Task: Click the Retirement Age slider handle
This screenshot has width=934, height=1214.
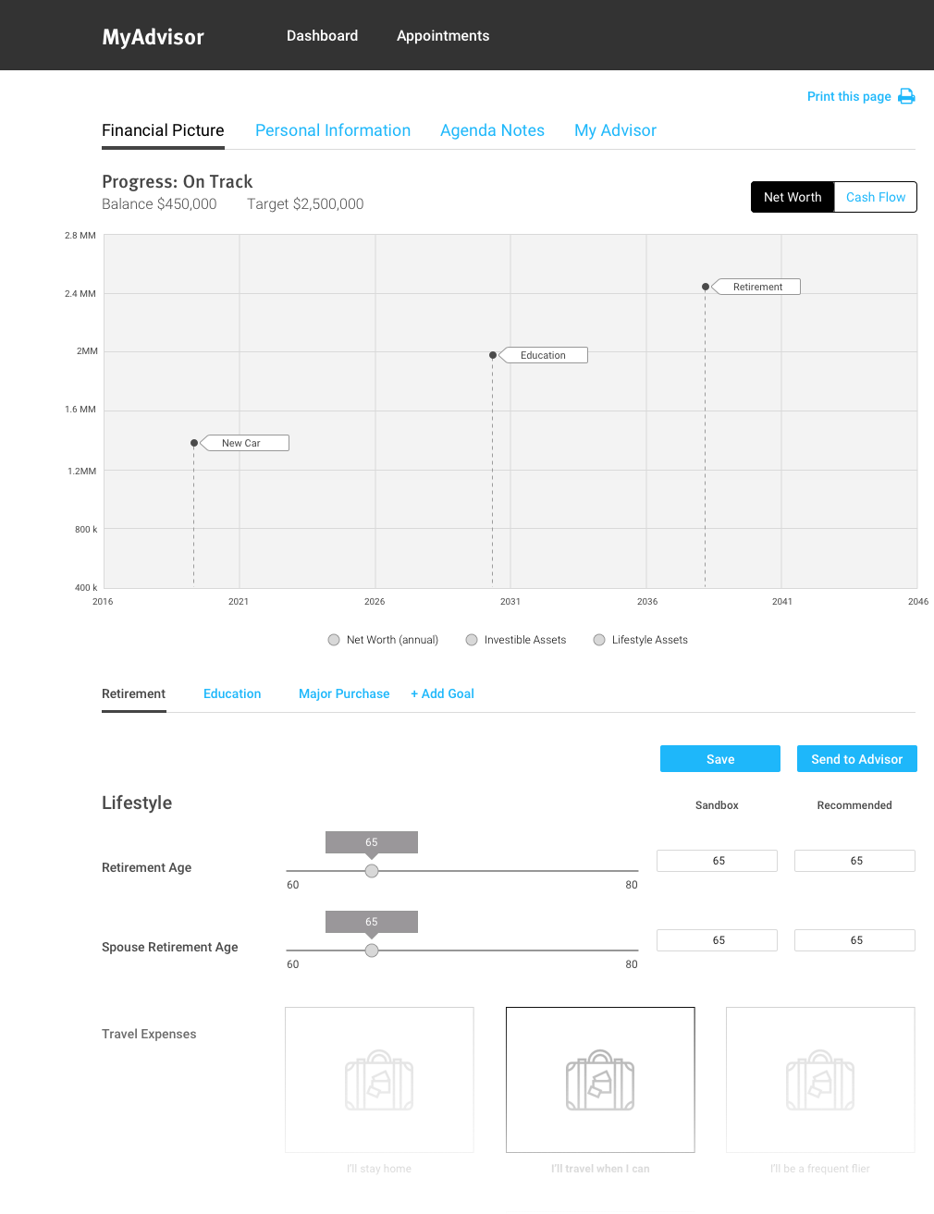Action: tap(372, 871)
